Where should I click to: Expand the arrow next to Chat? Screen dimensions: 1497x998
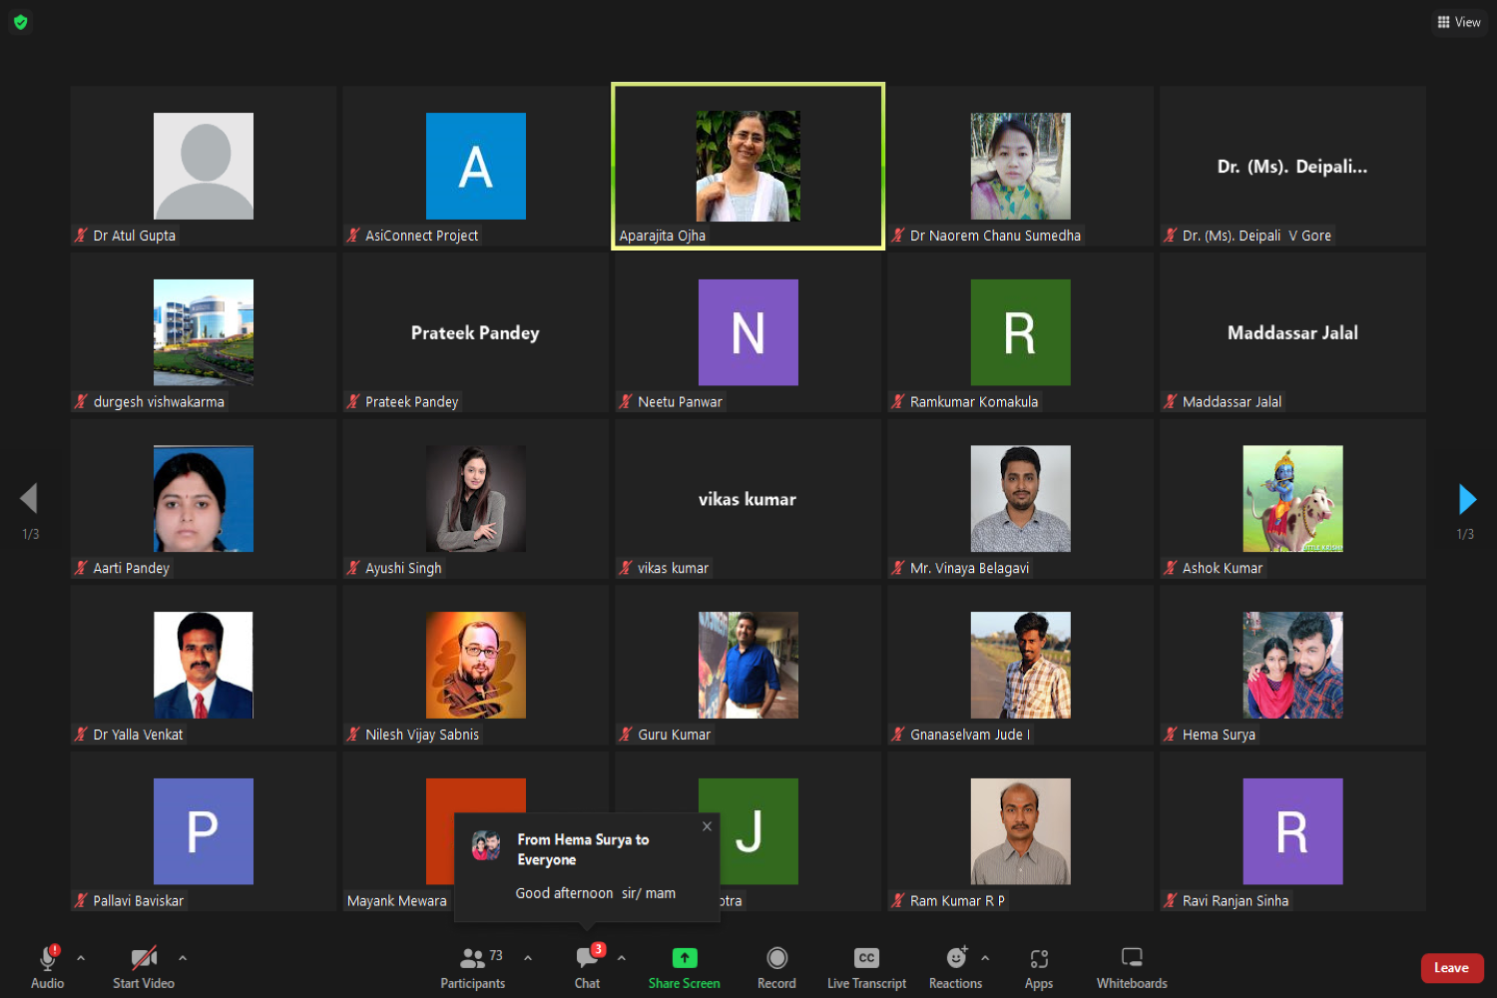[x=622, y=958]
